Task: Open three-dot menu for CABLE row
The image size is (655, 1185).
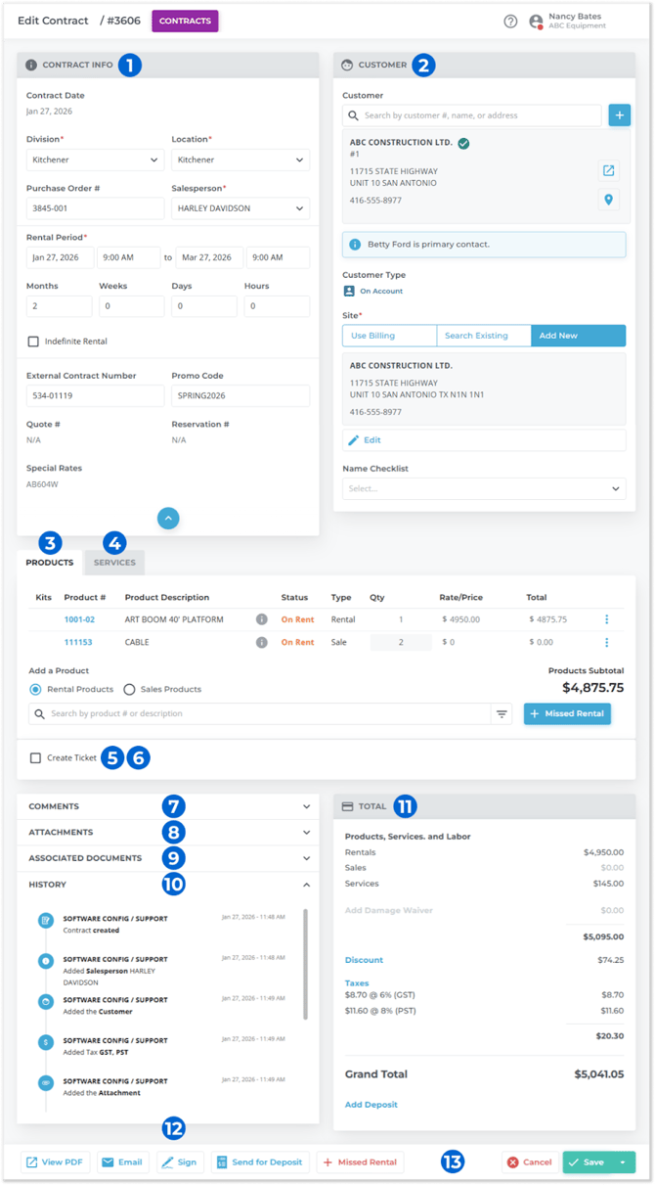Action: 606,643
